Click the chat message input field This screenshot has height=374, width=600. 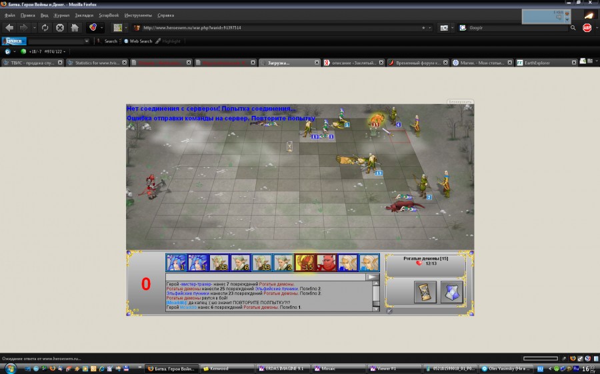(x=265, y=277)
